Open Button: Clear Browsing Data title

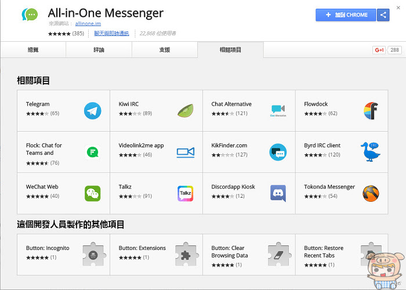pos(230,252)
